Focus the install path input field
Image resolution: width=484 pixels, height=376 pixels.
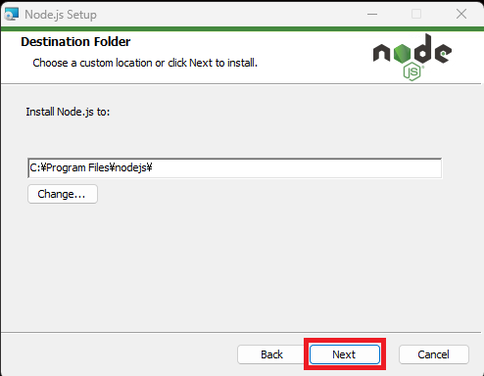pyautogui.click(x=235, y=167)
